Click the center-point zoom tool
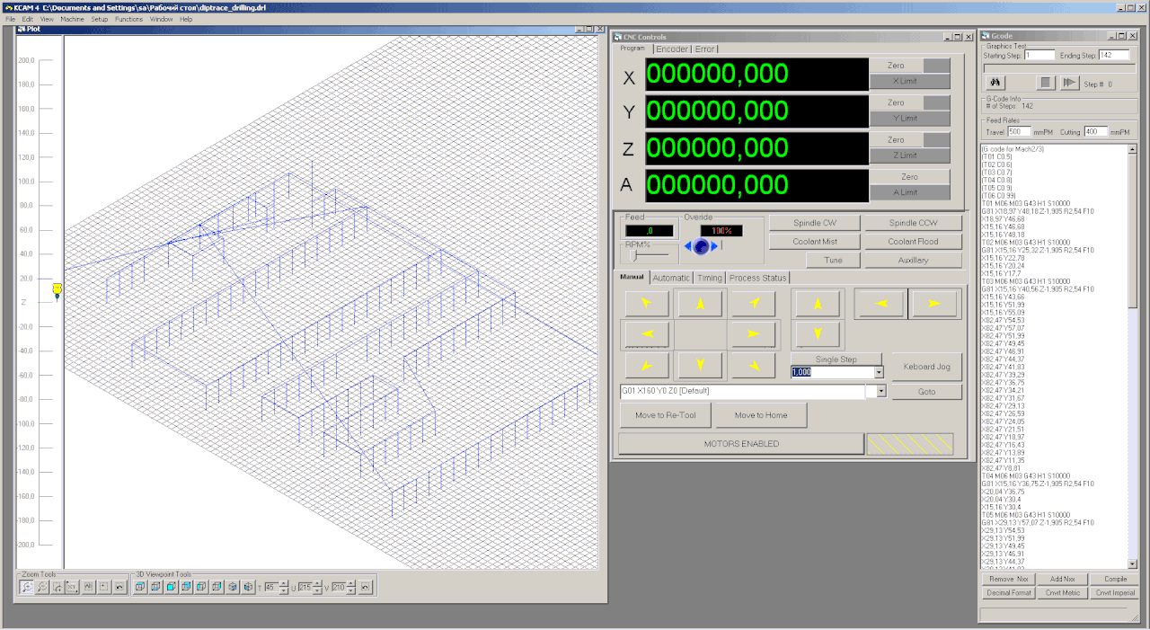 point(103,587)
